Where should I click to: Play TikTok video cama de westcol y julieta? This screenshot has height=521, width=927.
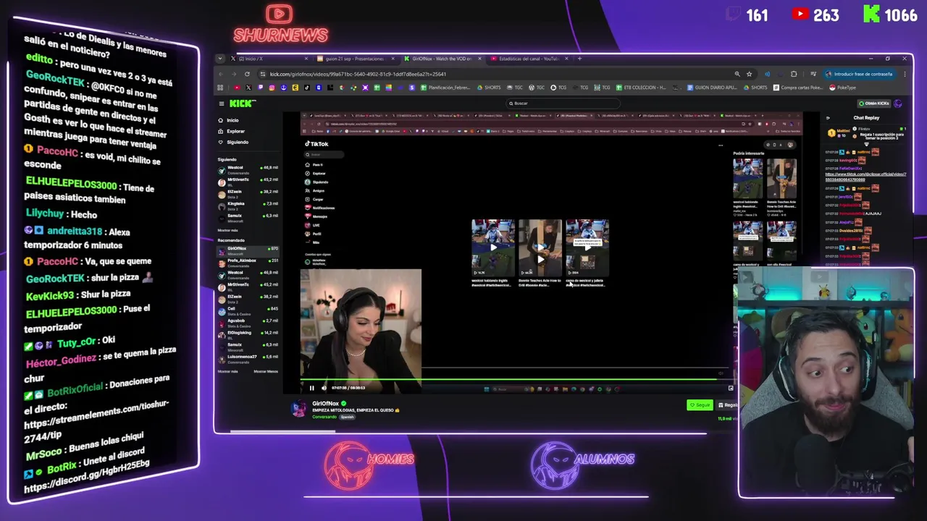[587, 247]
